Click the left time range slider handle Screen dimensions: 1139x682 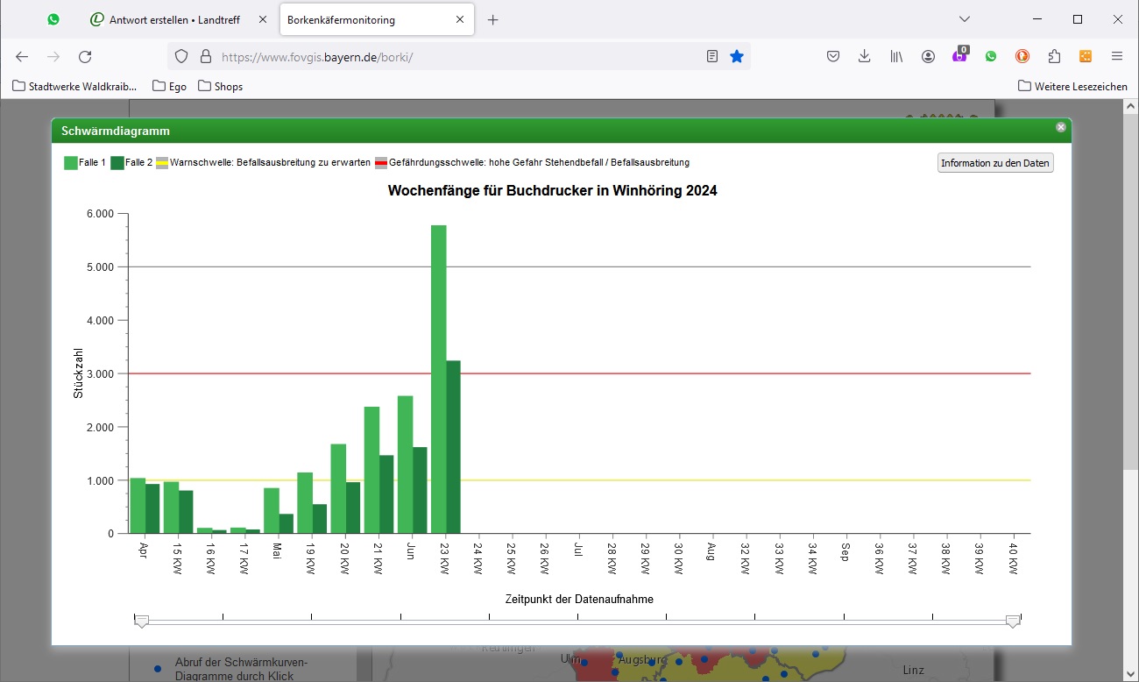click(141, 621)
